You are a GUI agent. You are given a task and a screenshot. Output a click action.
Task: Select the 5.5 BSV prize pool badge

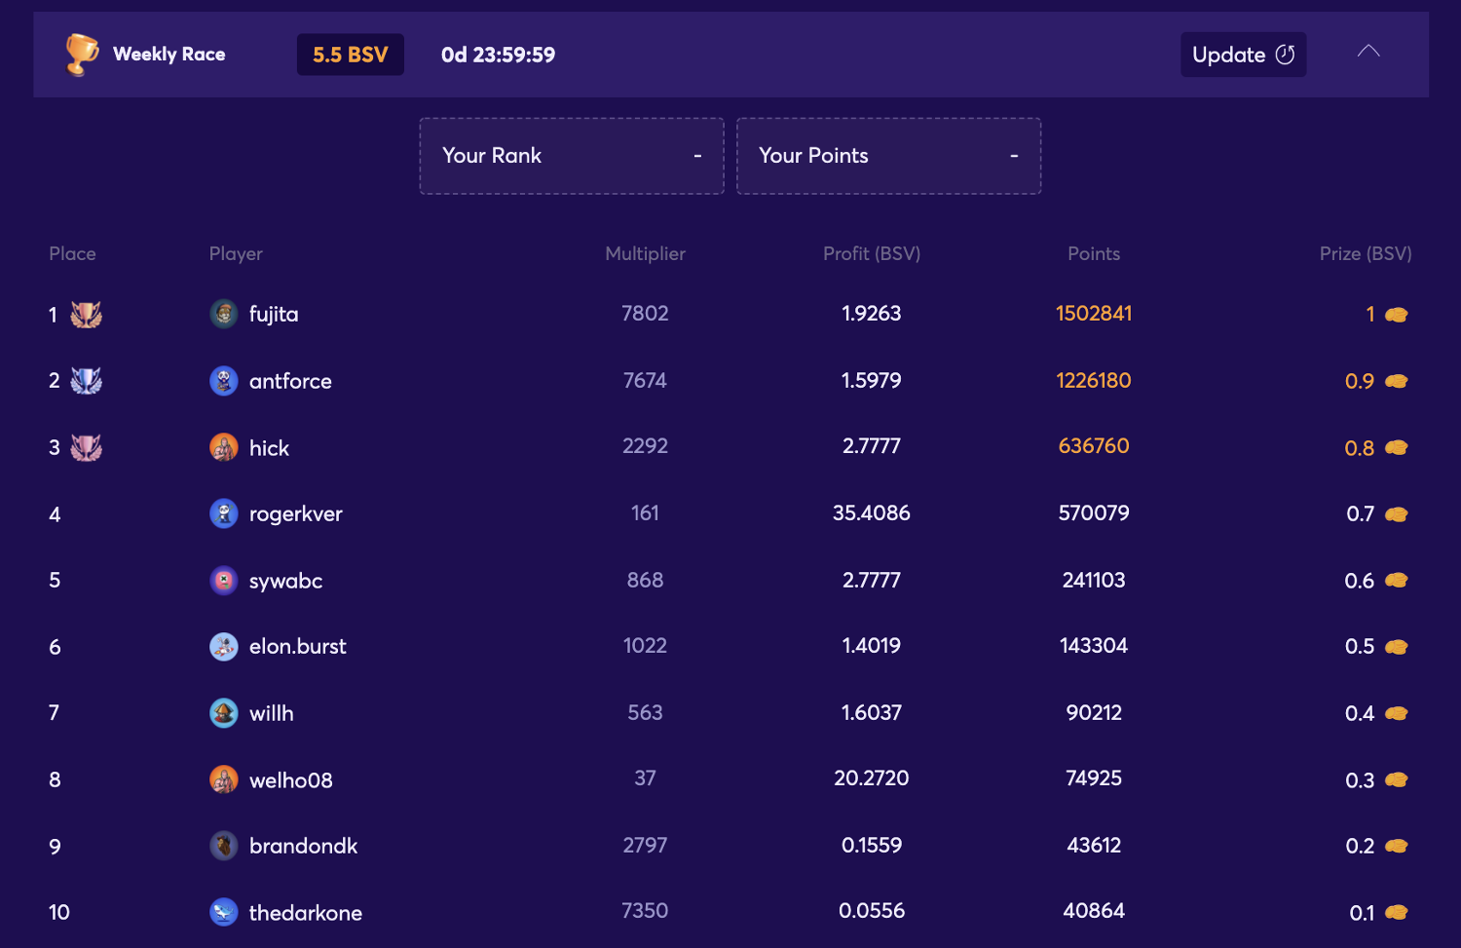click(x=351, y=55)
